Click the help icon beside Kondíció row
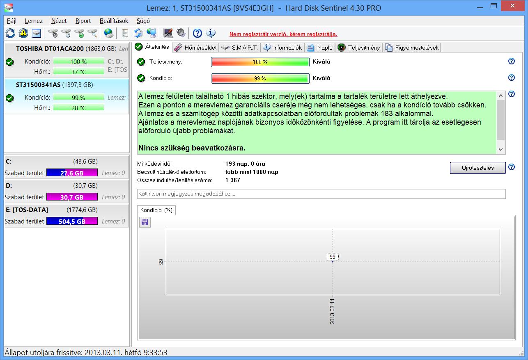Viewport: 528px width, 360px height. point(512,78)
